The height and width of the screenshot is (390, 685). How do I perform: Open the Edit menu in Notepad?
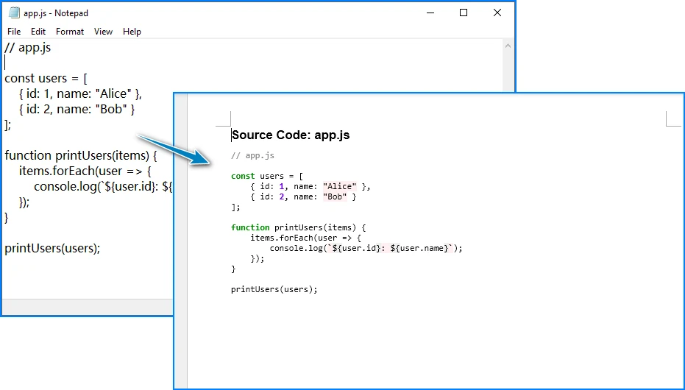click(38, 32)
